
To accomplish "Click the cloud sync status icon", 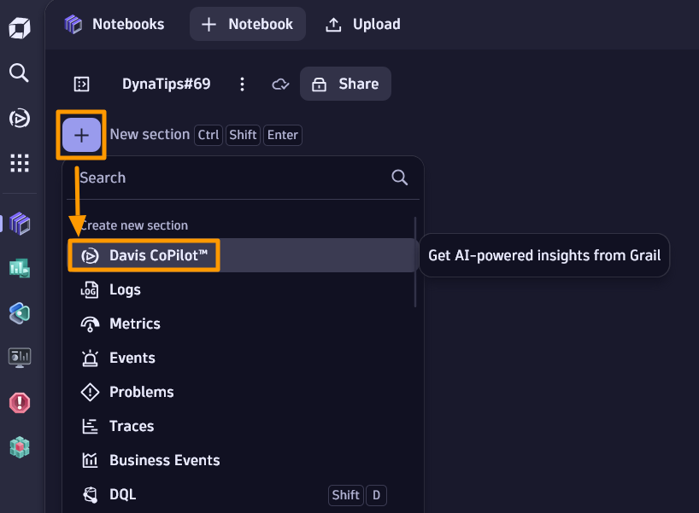I will pyautogui.click(x=280, y=84).
